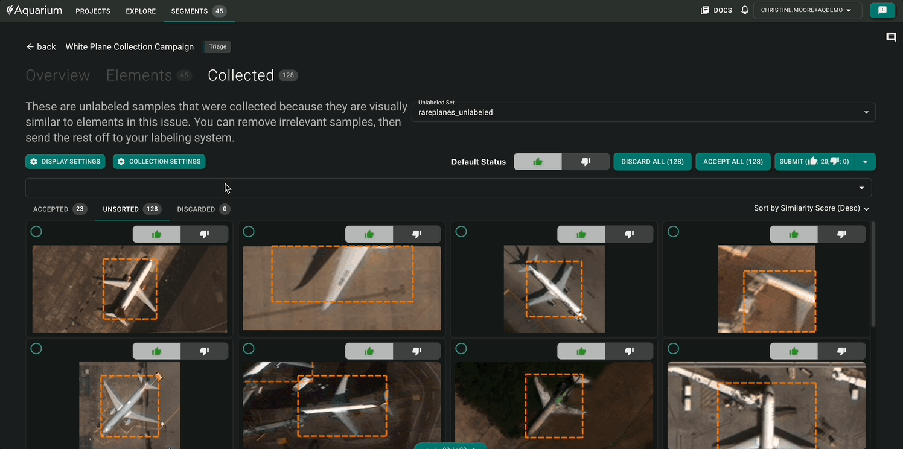Click Discard All (128) button
903x449 pixels.
652,162
